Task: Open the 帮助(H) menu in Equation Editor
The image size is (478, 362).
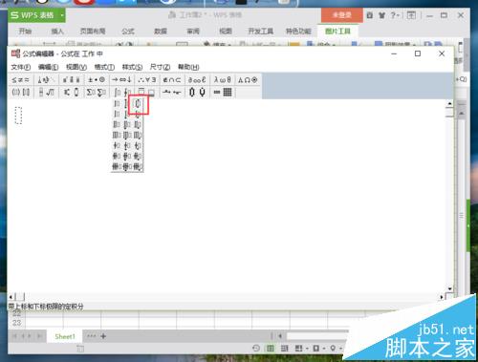Action: coord(188,67)
